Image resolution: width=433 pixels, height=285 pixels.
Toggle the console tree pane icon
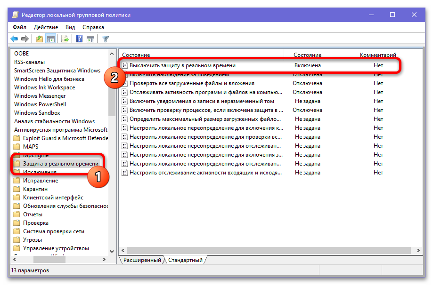tap(51, 39)
